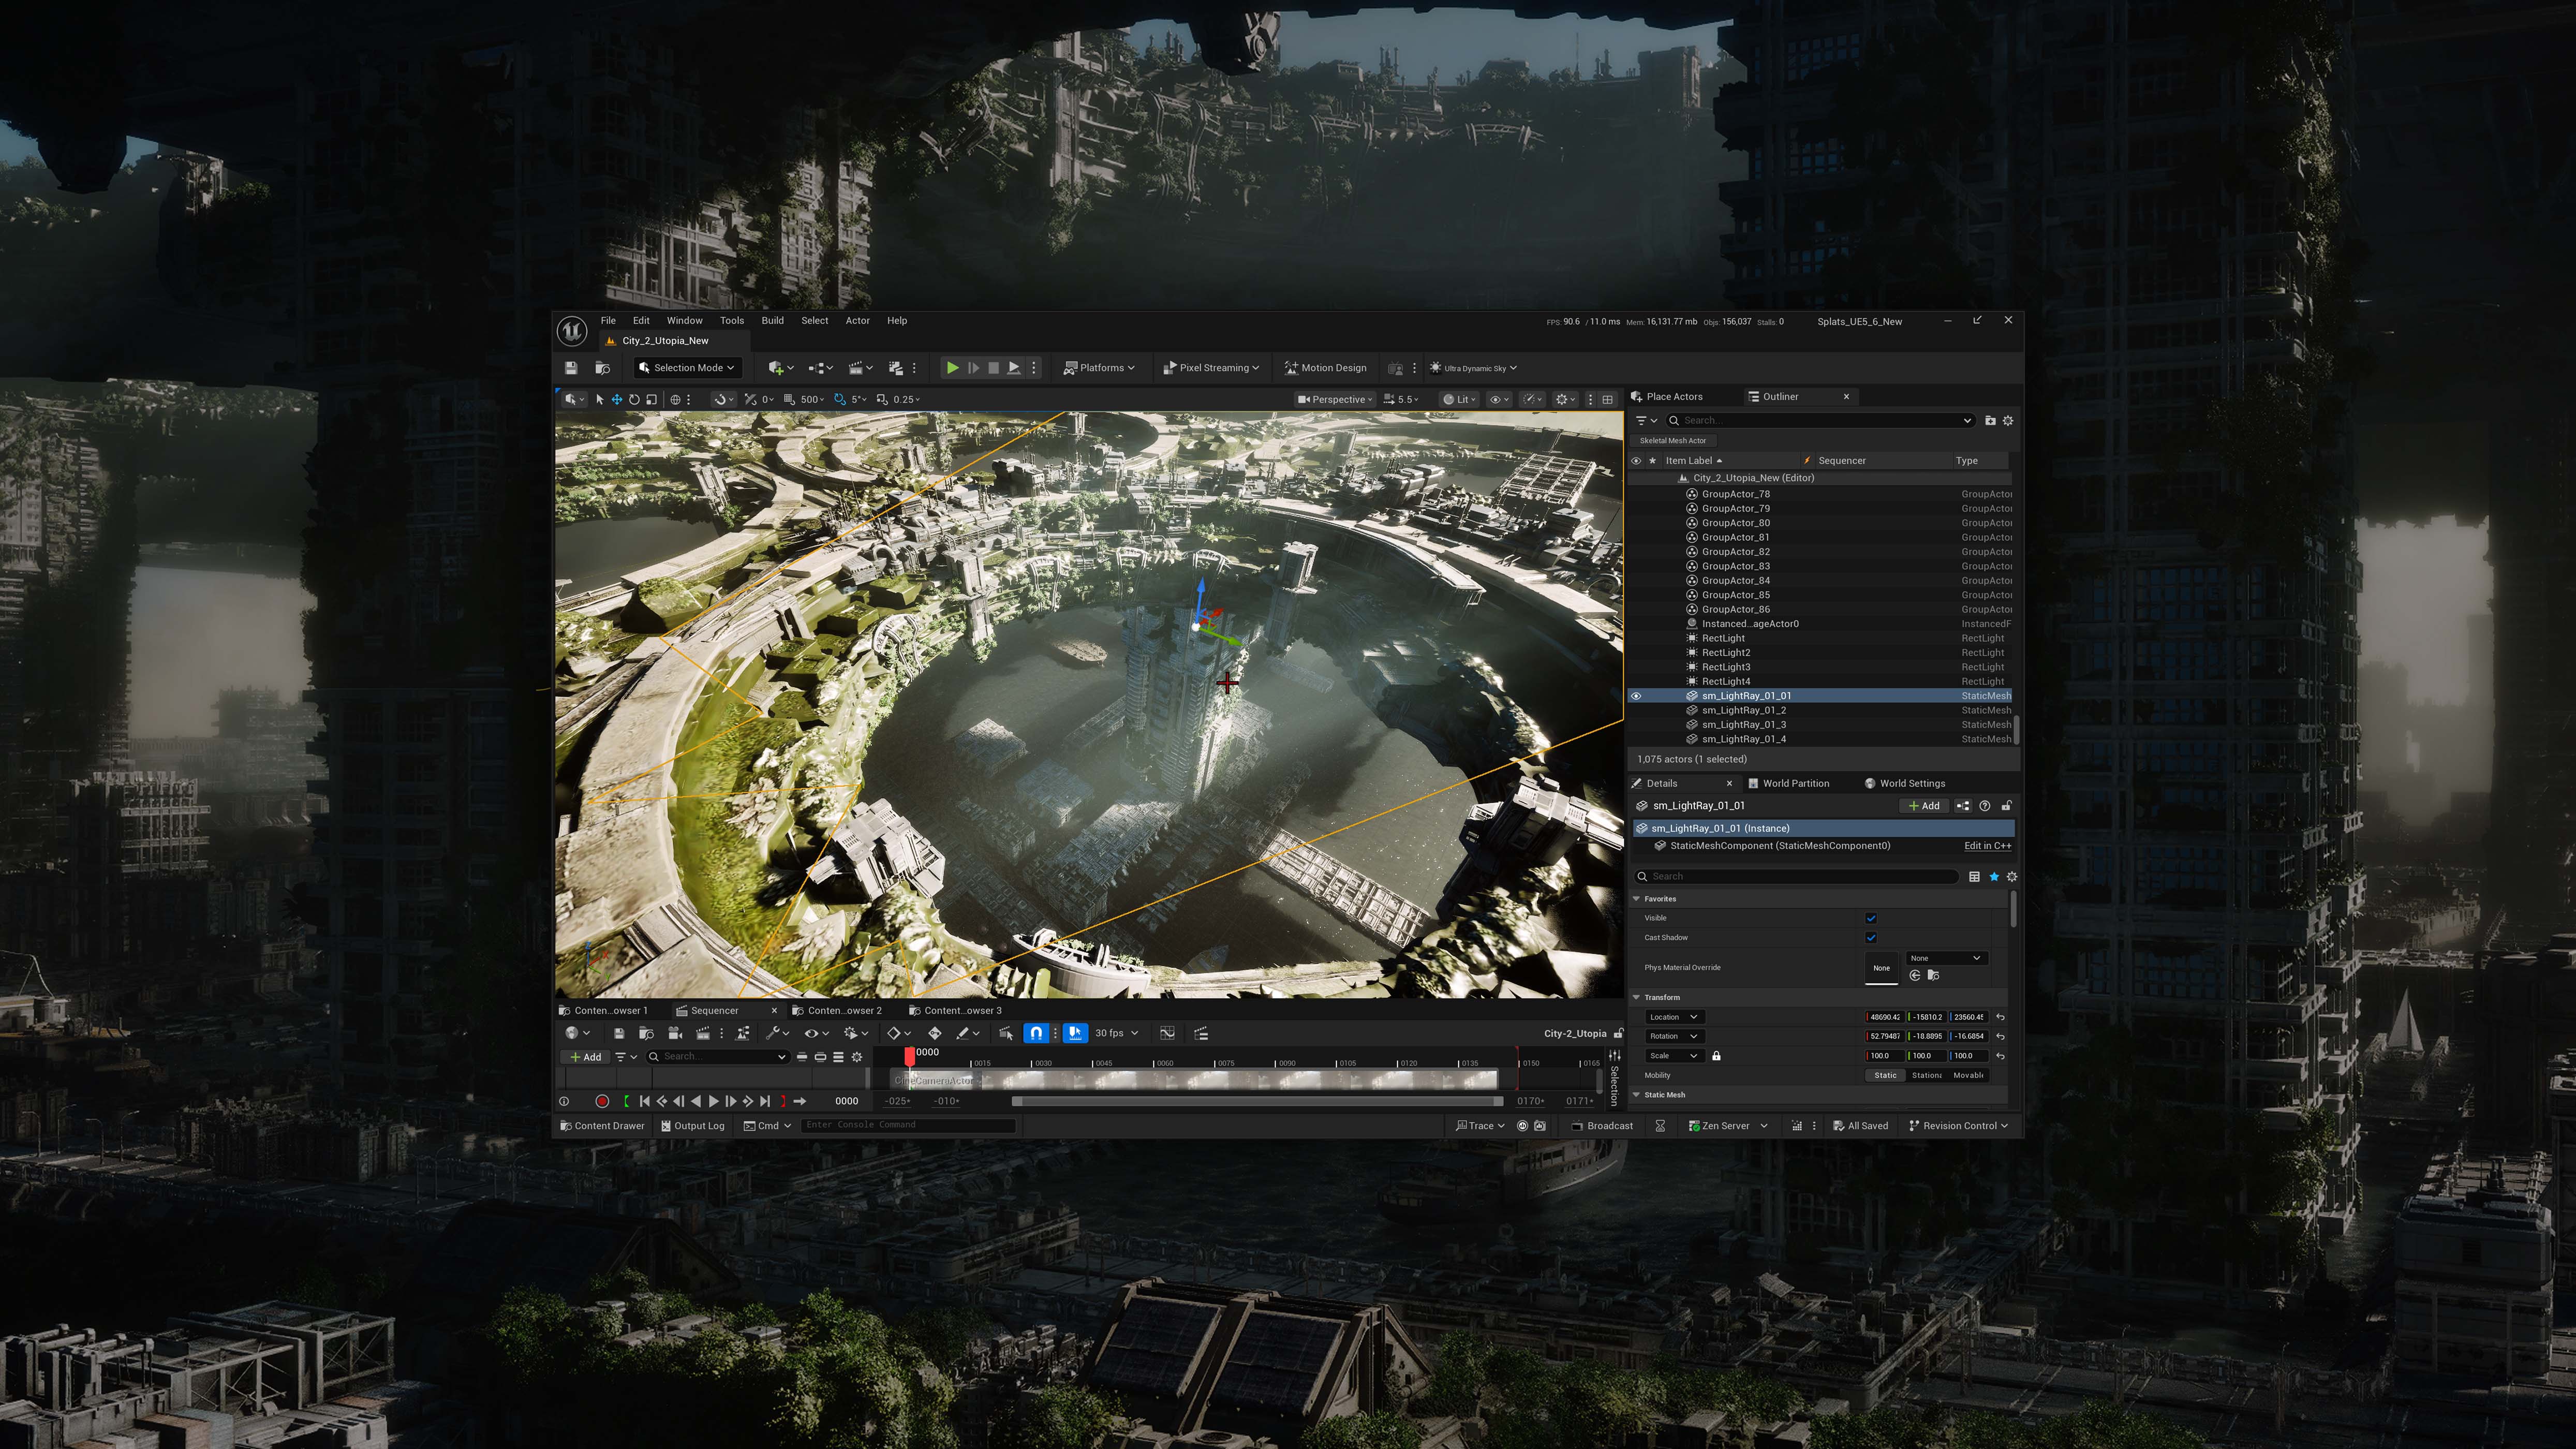Open the Selection Mode dropdown
This screenshot has height=1449, width=2576.
point(688,368)
